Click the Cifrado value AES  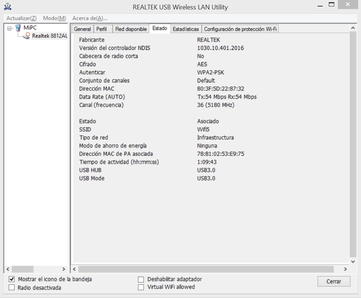click(202, 64)
